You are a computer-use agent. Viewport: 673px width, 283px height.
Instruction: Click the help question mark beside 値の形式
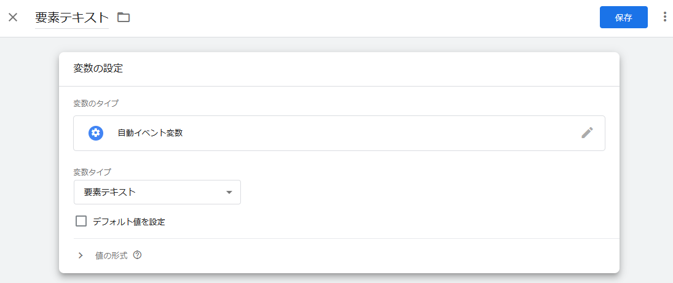pos(137,255)
